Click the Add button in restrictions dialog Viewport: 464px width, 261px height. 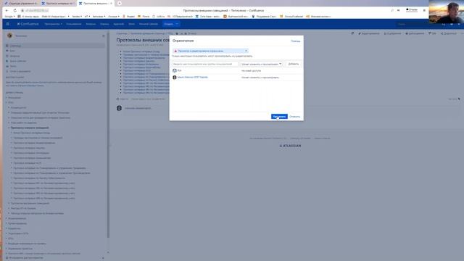click(x=293, y=64)
